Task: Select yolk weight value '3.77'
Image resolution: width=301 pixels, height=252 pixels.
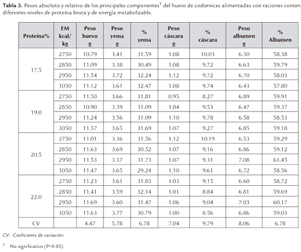Action: click(x=117, y=213)
